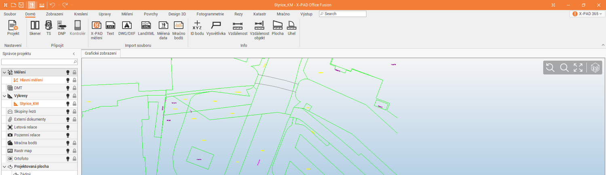Switch to the Fotogrammetrie ribbon tab

pos(210,14)
